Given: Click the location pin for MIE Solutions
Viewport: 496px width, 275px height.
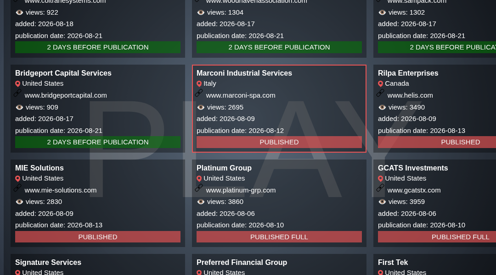Looking at the screenshot, I should point(18,179).
